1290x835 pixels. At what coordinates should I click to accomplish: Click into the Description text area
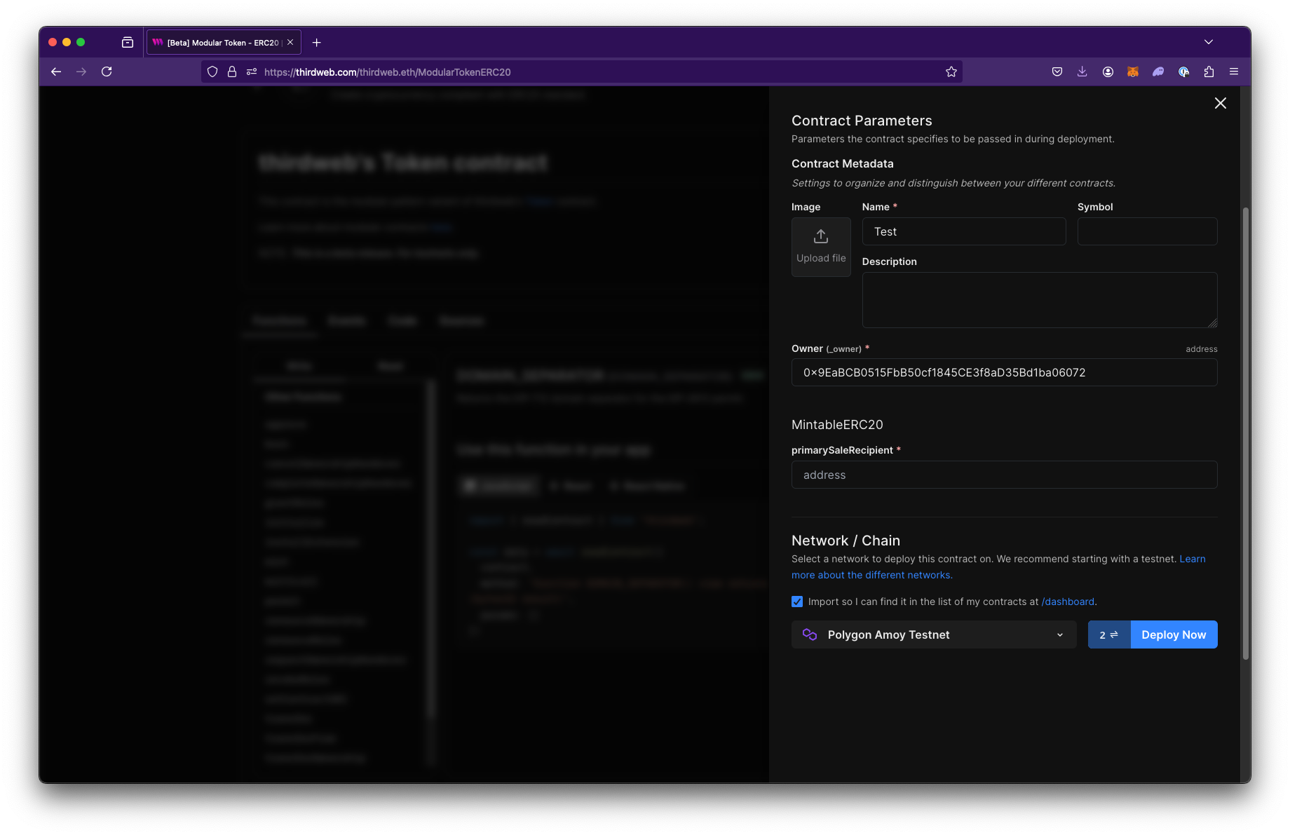pos(1040,300)
